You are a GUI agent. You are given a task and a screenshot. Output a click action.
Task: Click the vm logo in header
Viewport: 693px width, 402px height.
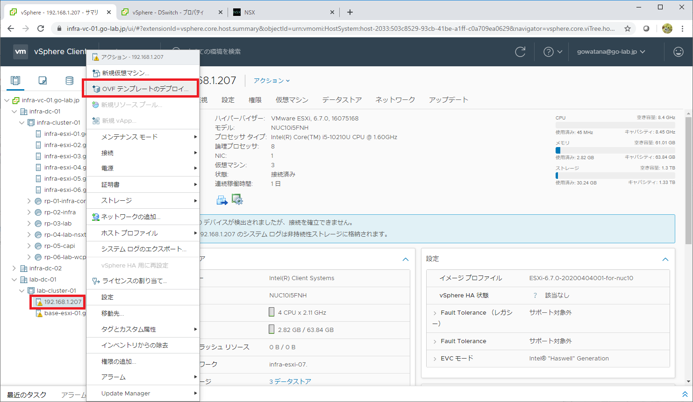tap(21, 52)
